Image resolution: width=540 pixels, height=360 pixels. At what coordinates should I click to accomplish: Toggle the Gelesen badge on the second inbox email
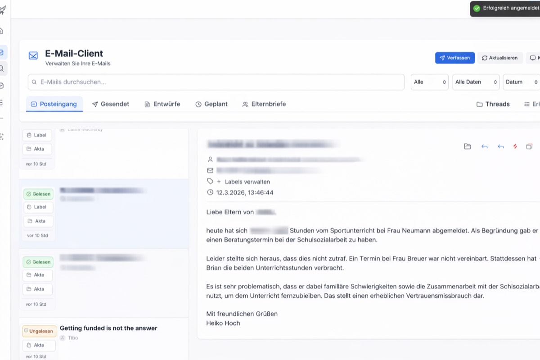click(38, 194)
